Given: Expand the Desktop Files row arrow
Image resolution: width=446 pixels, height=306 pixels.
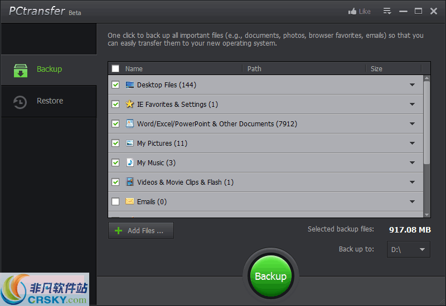Looking at the screenshot, I should tap(412, 85).
